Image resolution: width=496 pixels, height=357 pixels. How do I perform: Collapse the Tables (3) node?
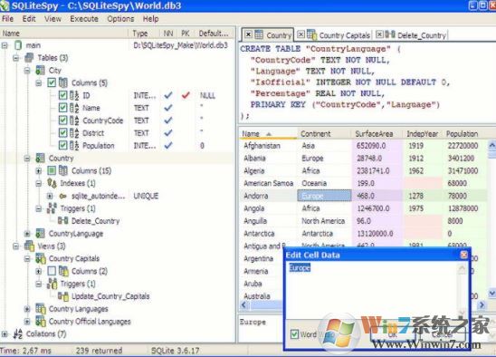(x=15, y=58)
